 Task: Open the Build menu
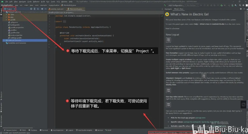pyautogui.click(x=43, y=2)
